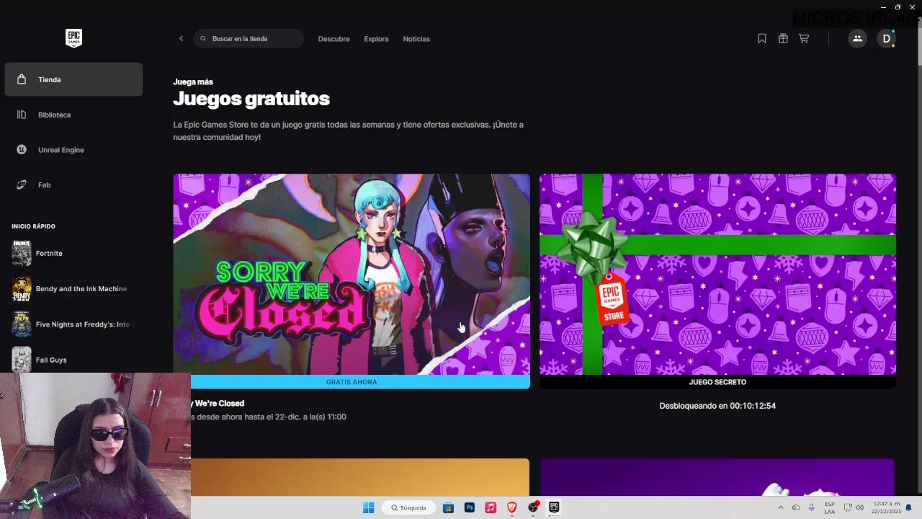Click the Five Nights at Freddy's thumbnail
This screenshot has height=519, width=922.
(22, 324)
